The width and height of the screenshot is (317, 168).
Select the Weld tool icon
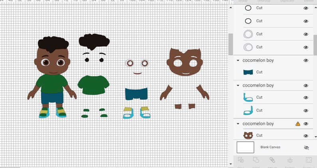pos(256,160)
